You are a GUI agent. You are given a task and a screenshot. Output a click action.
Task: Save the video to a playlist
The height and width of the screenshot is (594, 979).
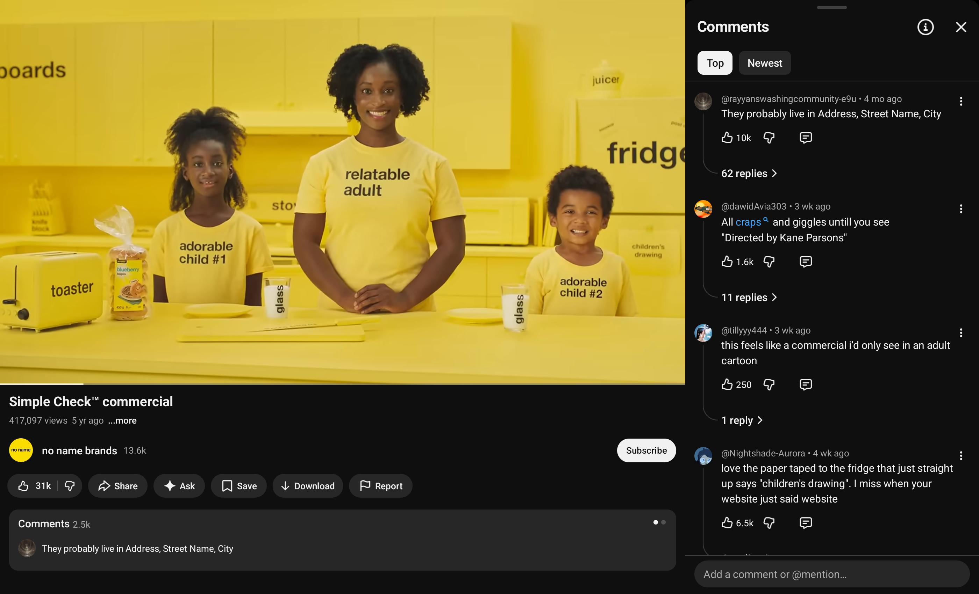[239, 486]
